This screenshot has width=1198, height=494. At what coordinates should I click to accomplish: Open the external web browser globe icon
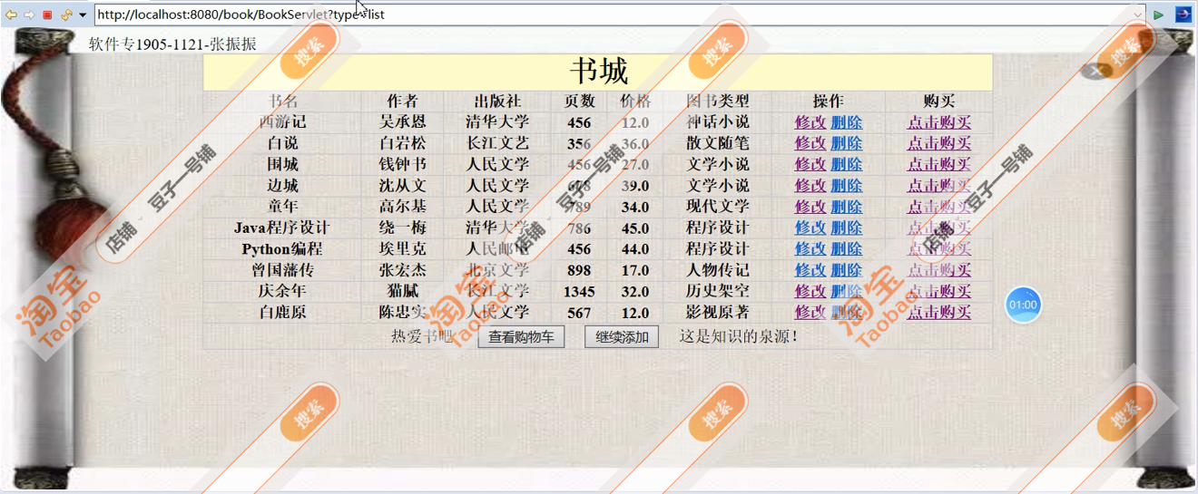pos(1183,15)
